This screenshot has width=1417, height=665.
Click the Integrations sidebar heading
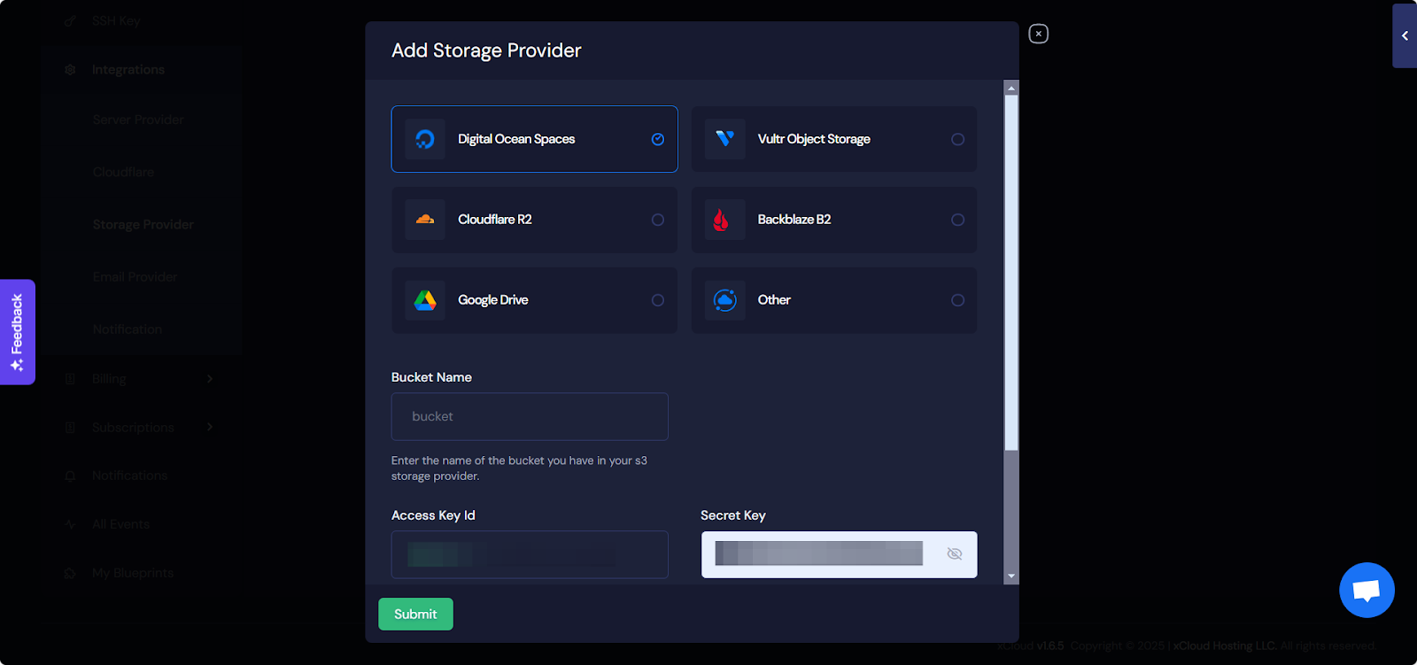[x=128, y=70]
